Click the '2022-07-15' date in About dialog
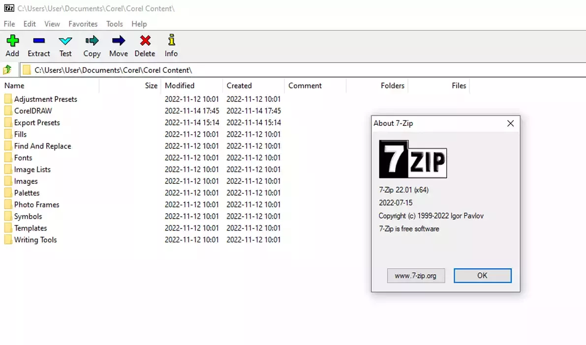The image size is (586, 345). pyautogui.click(x=396, y=203)
